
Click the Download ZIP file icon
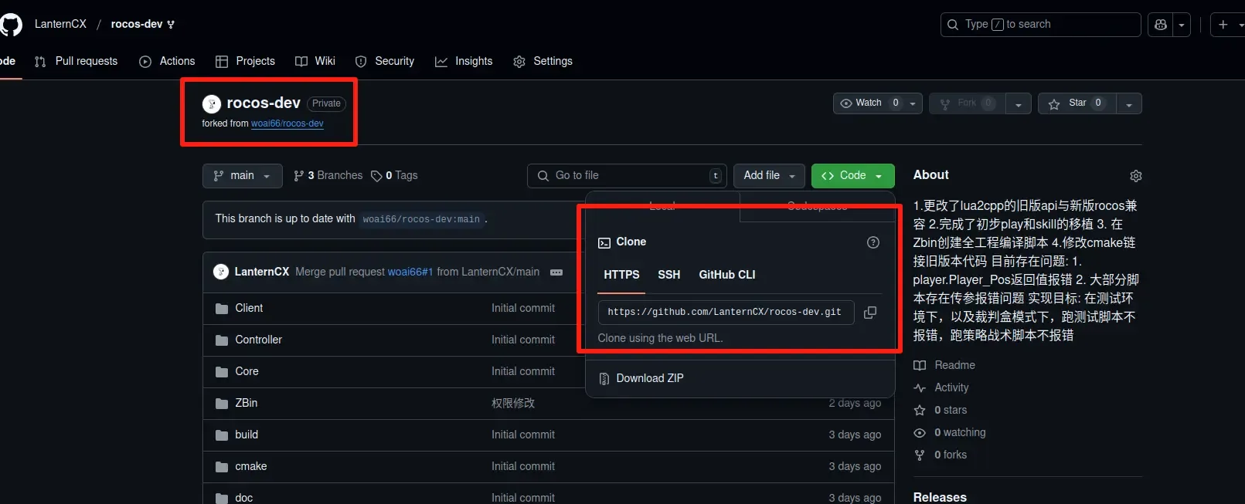tap(604, 379)
